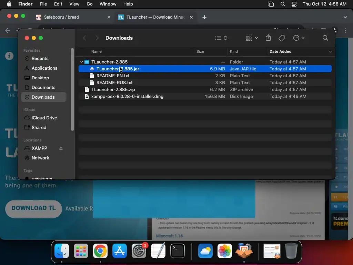Open Trash from the dock
This screenshot has height=265, width=353.
coord(291,251)
